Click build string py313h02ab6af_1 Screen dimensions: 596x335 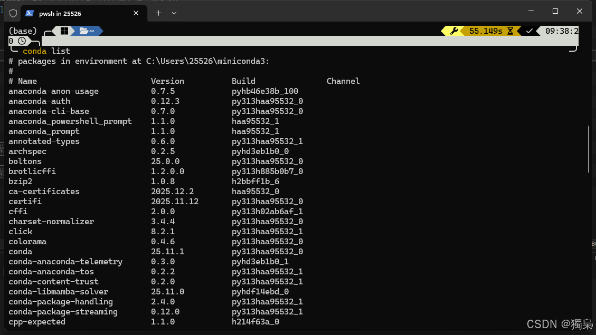coord(267,211)
